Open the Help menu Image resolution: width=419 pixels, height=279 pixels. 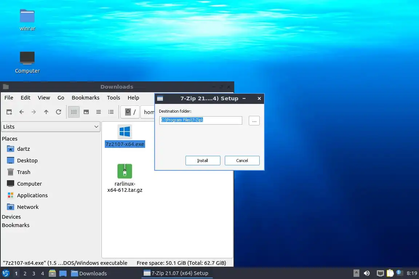[133, 97]
